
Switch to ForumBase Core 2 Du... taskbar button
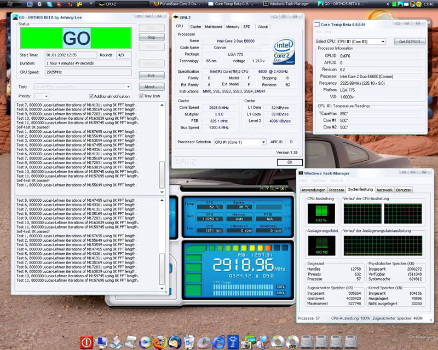click(x=177, y=4)
